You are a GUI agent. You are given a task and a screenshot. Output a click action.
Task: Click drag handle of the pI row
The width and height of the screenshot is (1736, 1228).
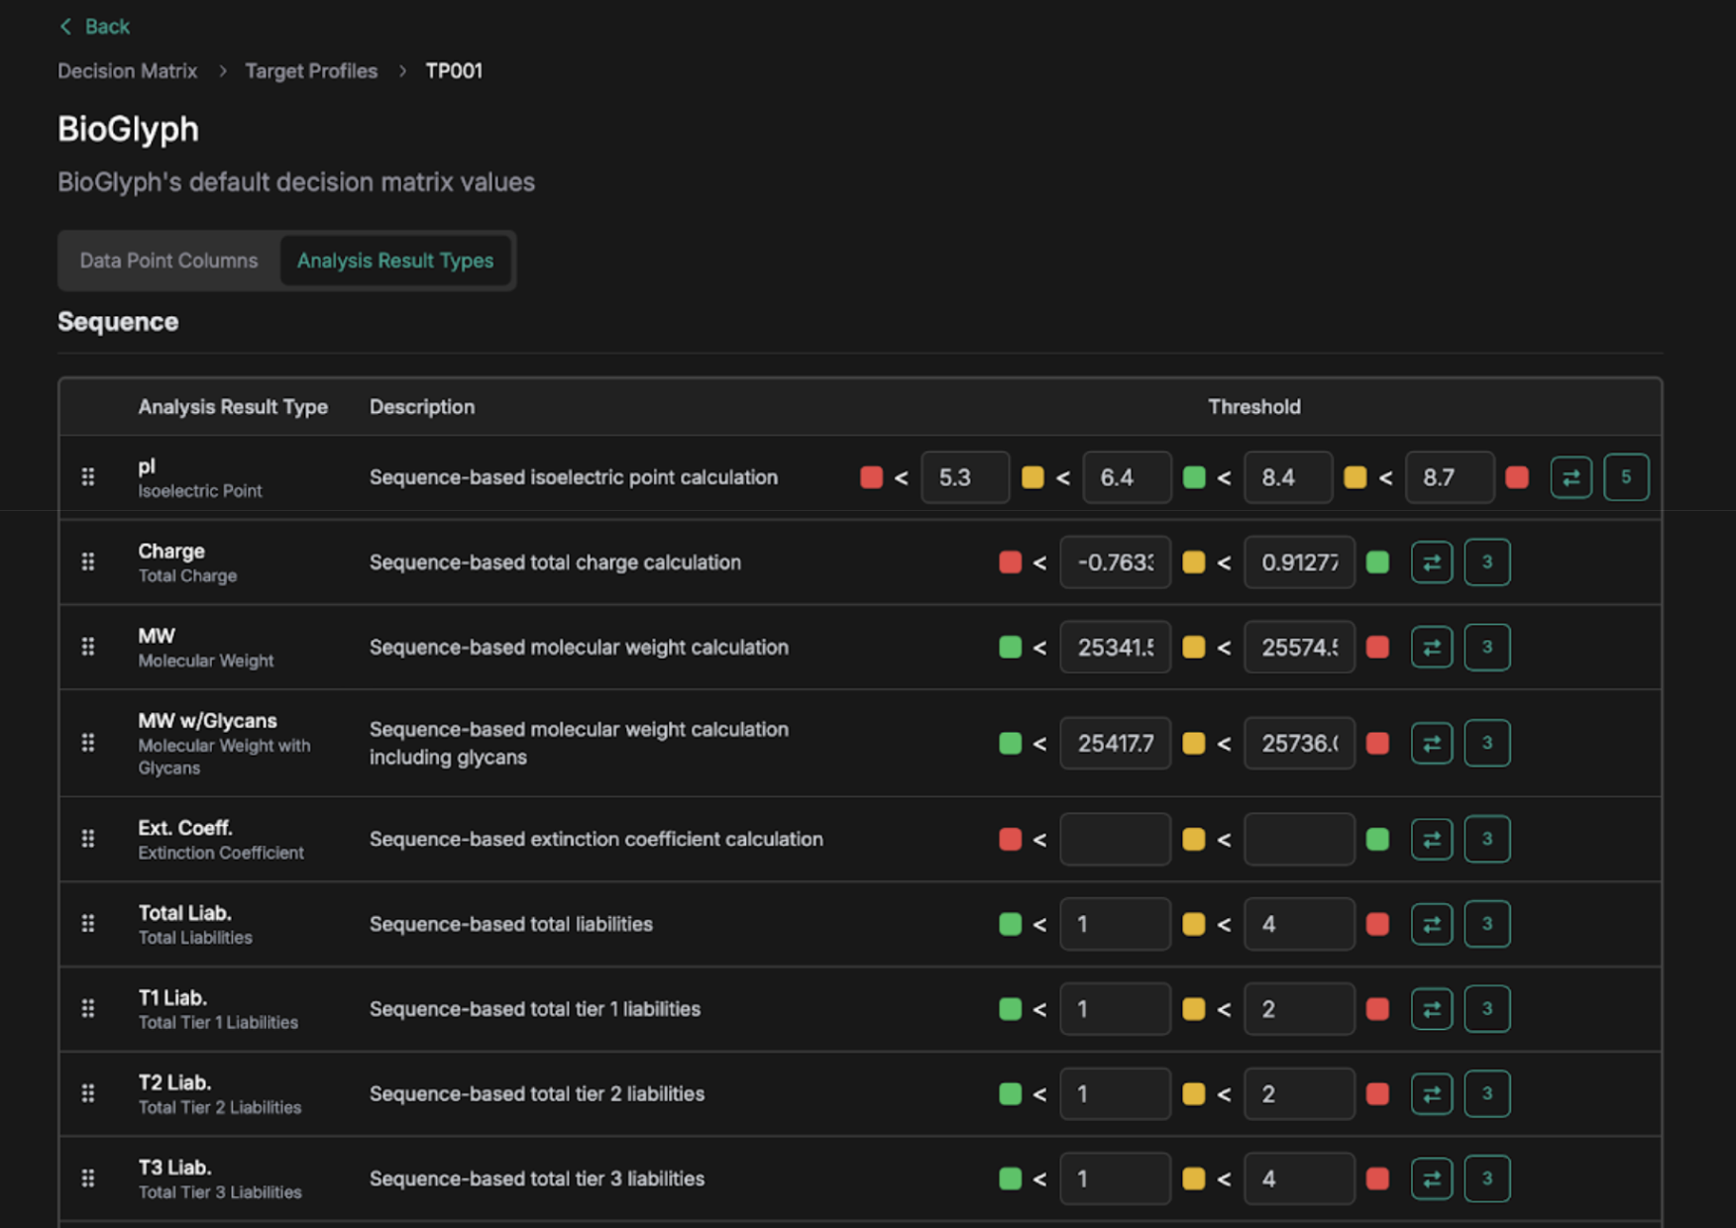pyautogui.click(x=88, y=477)
